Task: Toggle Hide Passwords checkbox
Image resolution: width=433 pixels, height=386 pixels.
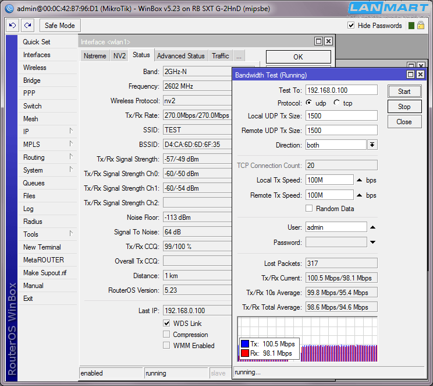Action: [351, 26]
